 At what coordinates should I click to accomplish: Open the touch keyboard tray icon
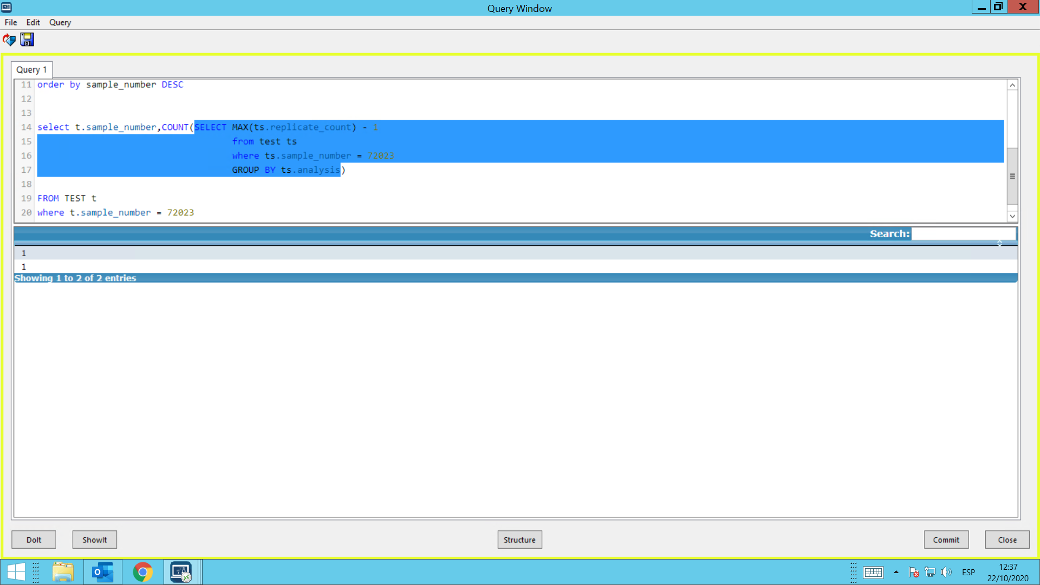click(x=873, y=572)
